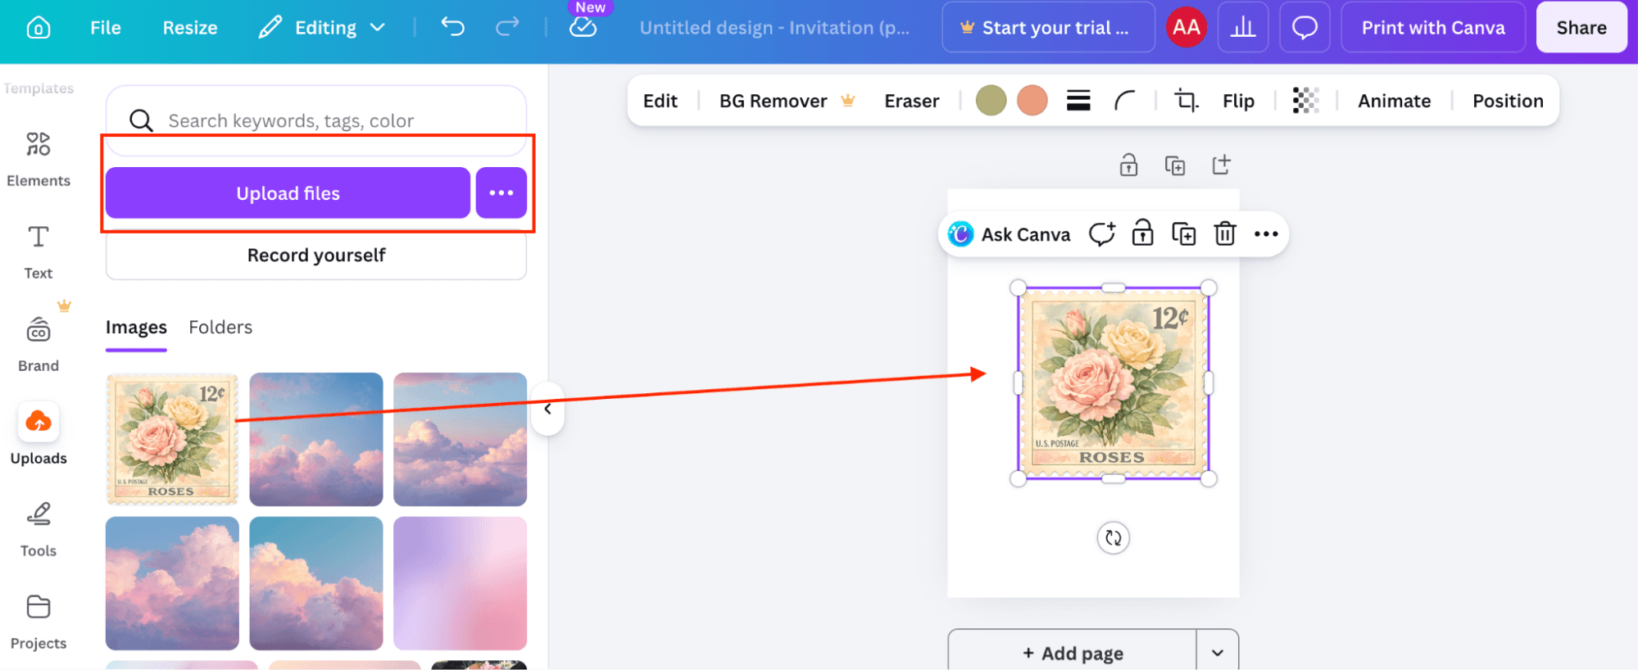Select the crop tool icon
The image size is (1638, 670).
(1186, 101)
